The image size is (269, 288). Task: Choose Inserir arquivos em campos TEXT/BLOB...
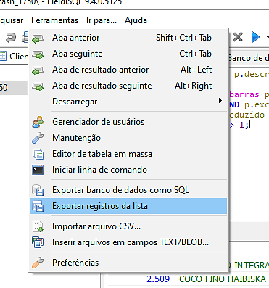point(128,242)
